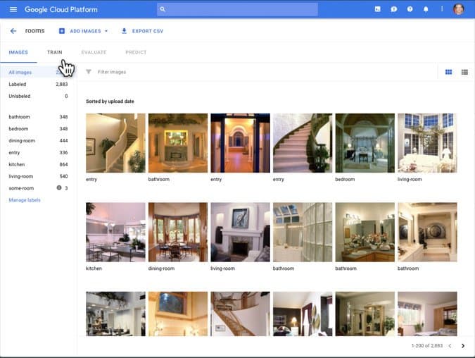Open the spiral staircase entry thumbnail

pos(303,143)
